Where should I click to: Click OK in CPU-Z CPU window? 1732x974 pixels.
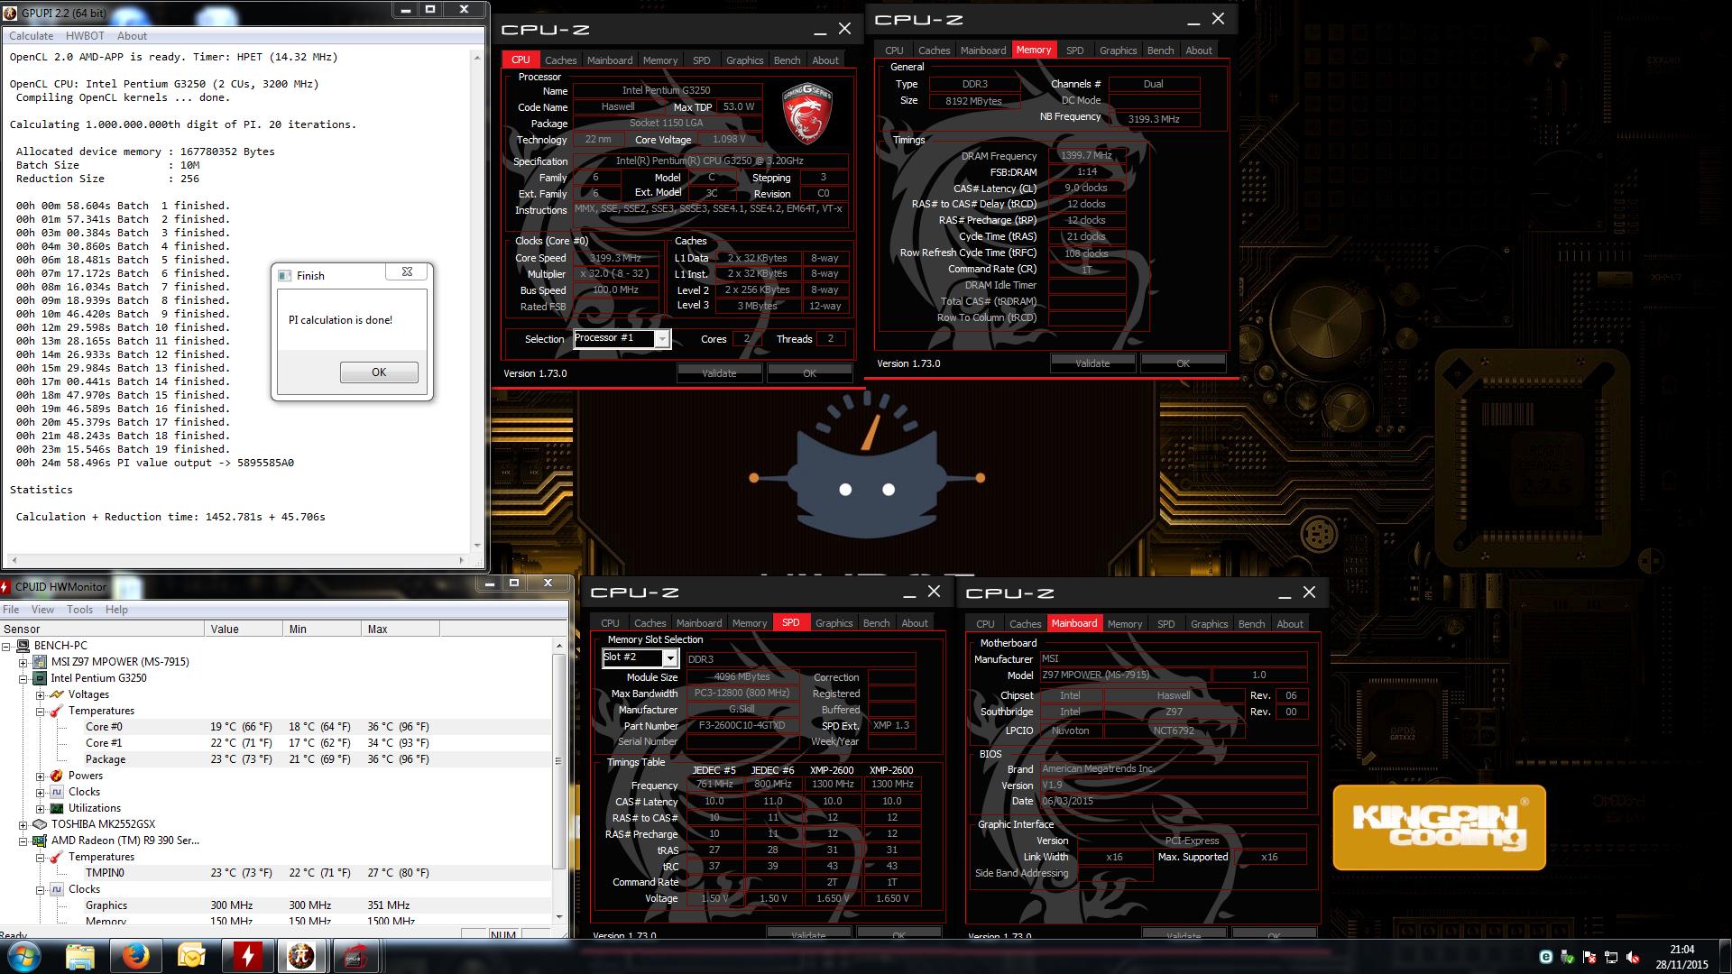pos(809,373)
